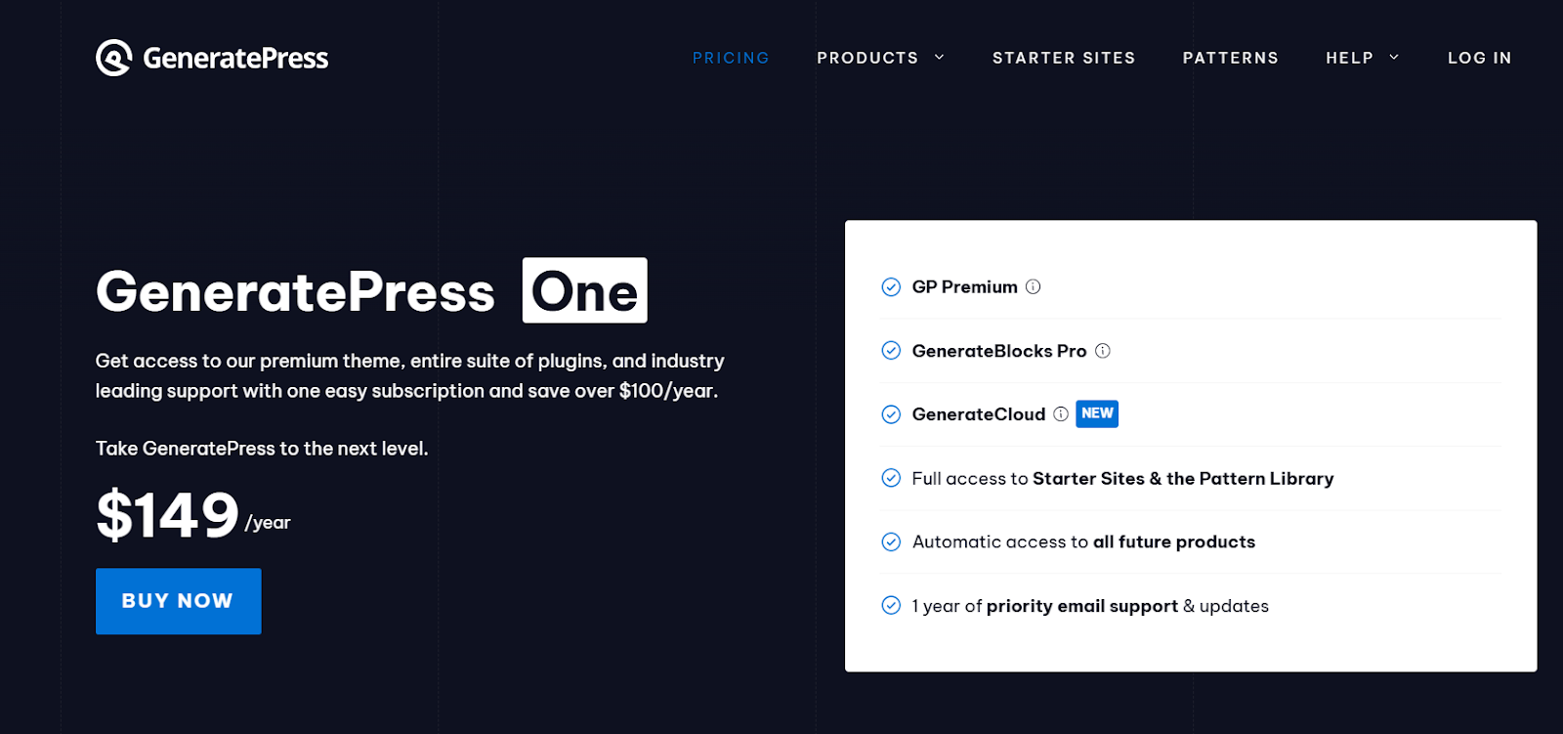Viewport: 1563px width, 734px height.
Task: Click info icon beside GenerateBlocks Pro
Action: tap(1103, 351)
